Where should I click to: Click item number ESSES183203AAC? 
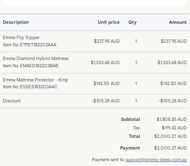(30, 87)
